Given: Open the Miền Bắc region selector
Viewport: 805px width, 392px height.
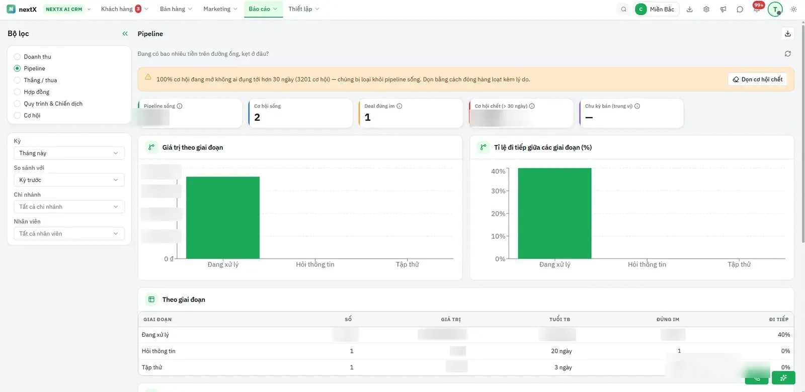Looking at the screenshot, I should pos(657,9).
